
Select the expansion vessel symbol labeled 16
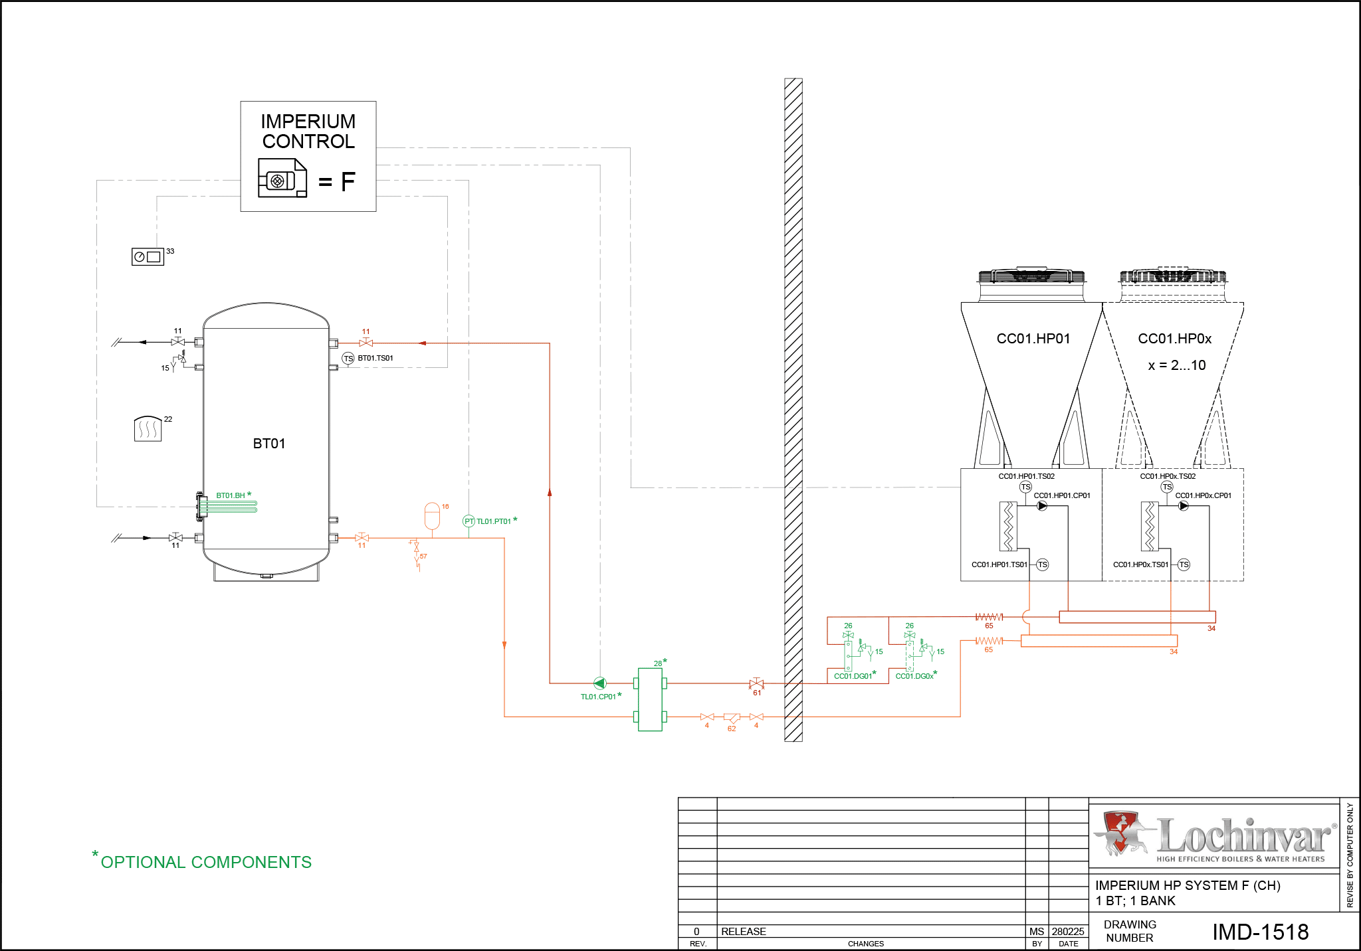pyautogui.click(x=432, y=517)
